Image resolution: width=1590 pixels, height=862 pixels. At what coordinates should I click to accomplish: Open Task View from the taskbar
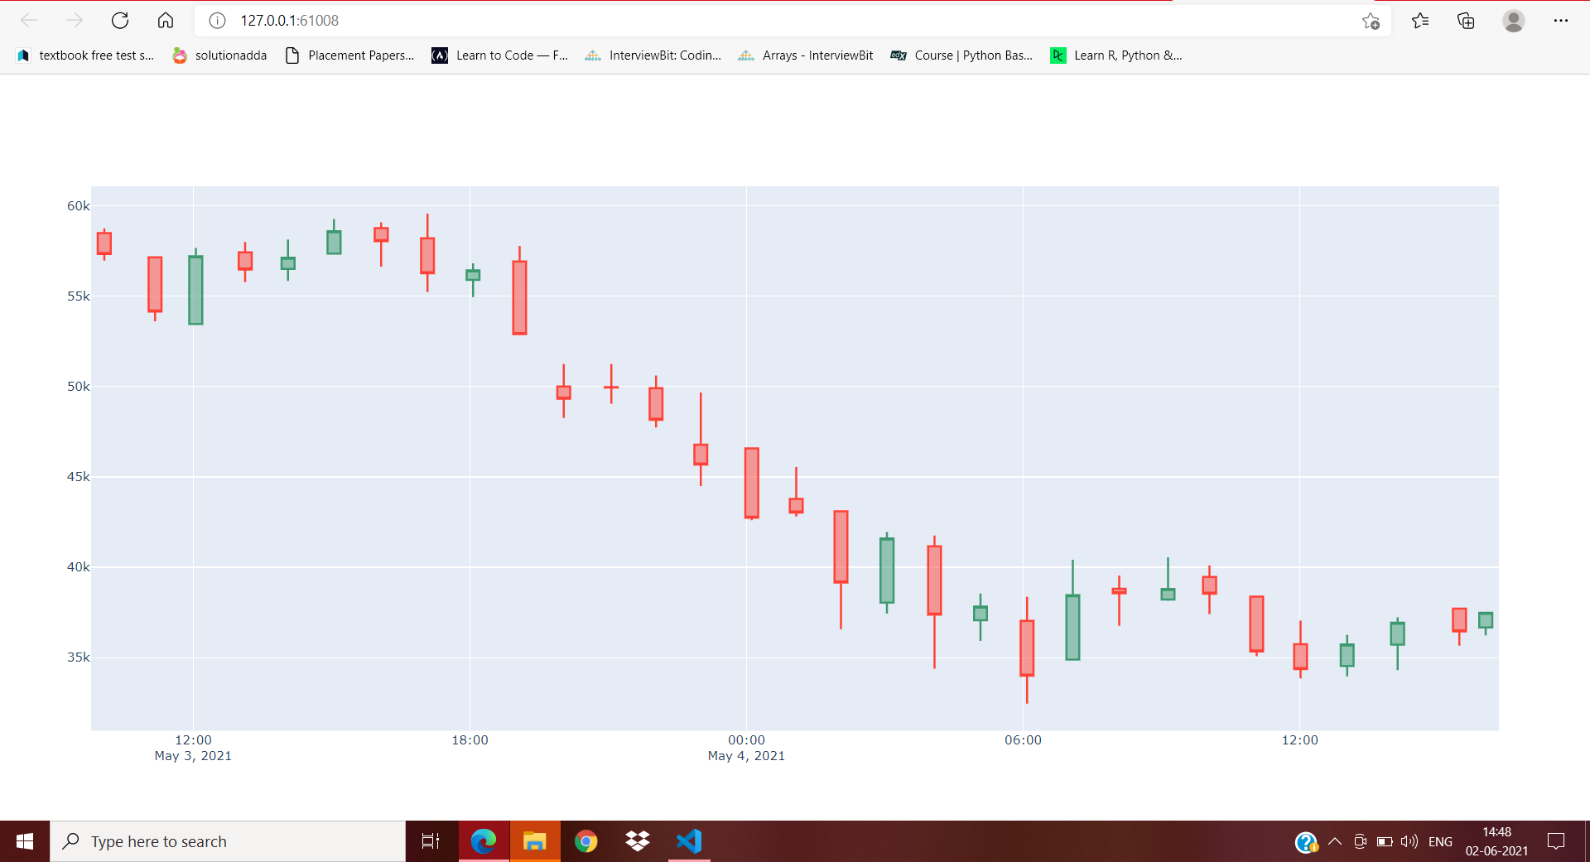(430, 840)
